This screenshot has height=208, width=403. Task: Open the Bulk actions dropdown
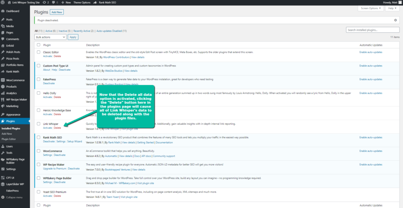50,37
